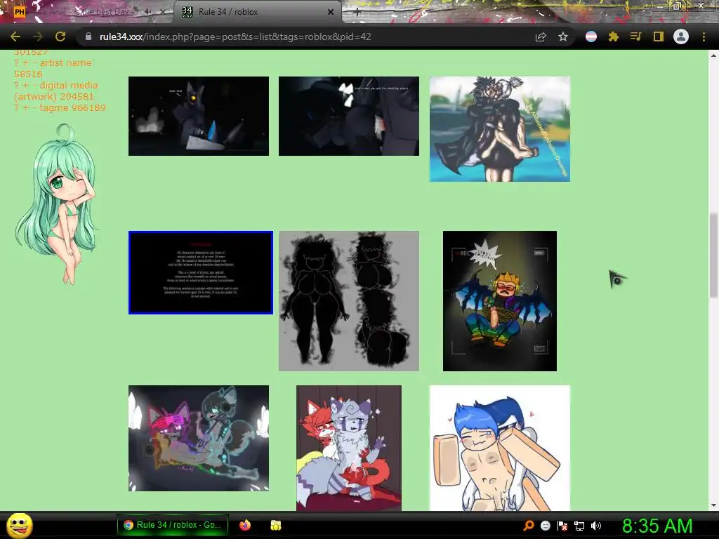Launch Firefox from the taskbar
719x539 pixels.
coord(245,525)
